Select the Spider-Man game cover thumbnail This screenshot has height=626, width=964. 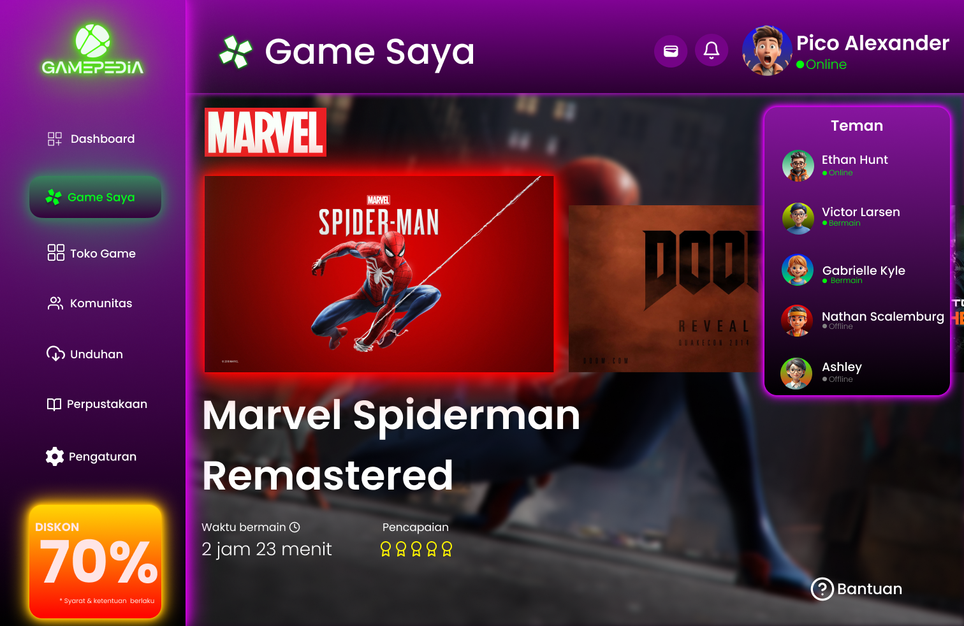tap(379, 274)
